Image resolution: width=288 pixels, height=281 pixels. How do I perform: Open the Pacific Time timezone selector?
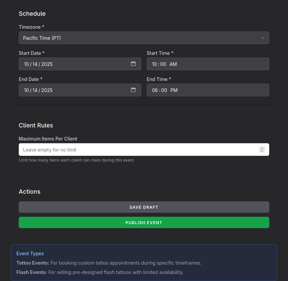coord(144,38)
